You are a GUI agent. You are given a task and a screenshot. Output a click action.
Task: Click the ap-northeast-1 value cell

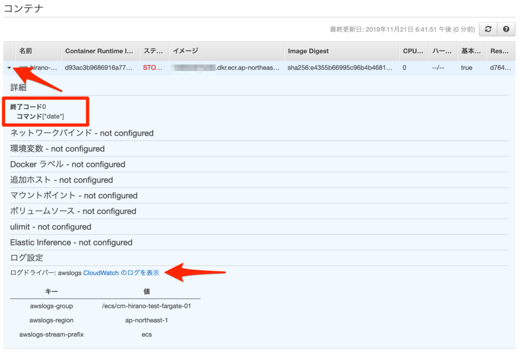[146, 320]
